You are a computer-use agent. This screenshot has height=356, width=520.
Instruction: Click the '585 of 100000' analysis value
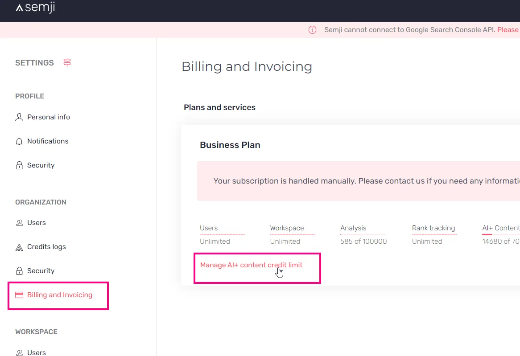pyautogui.click(x=363, y=241)
